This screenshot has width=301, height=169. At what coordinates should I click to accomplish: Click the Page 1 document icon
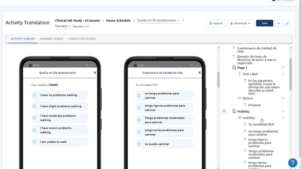pyautogui.click(x=234, y=68)
